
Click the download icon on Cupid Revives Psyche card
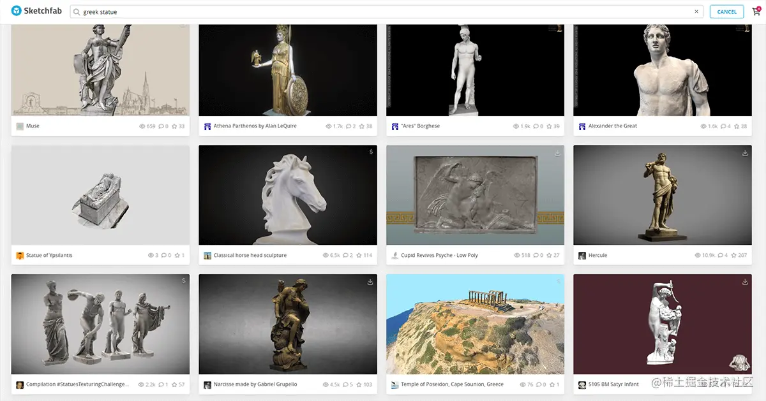pyautogui.click(x=558, y=153)
